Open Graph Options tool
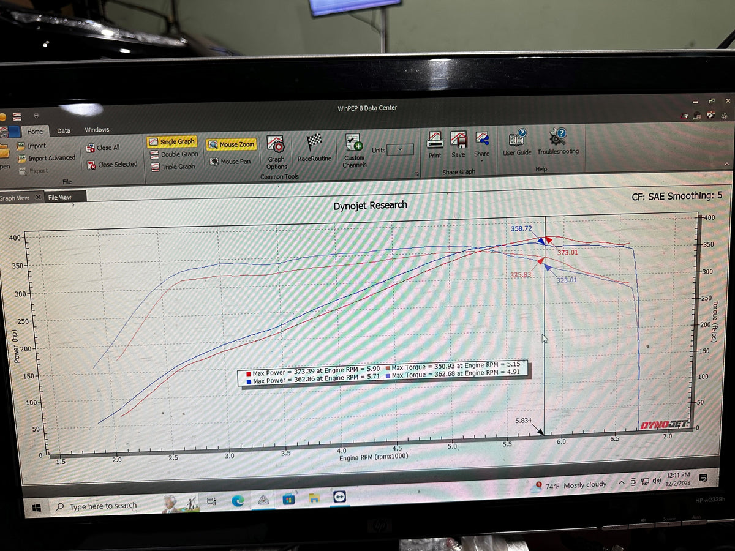 coord(276,153)
